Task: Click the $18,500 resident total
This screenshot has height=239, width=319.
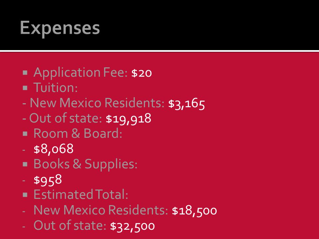Action: 194,211
